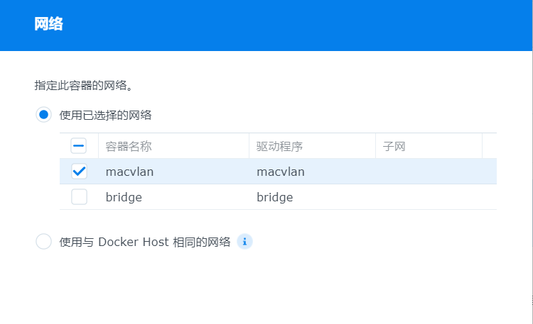Image resolution: width=533 pixels, height=324 pixels.
Task: Select the bridge name cell in 容器名称 column
Action: pos(124,197)
